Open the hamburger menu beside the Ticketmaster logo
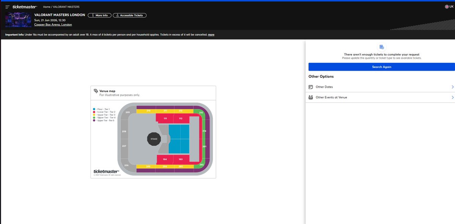455x224 pixels. point(8,7)
